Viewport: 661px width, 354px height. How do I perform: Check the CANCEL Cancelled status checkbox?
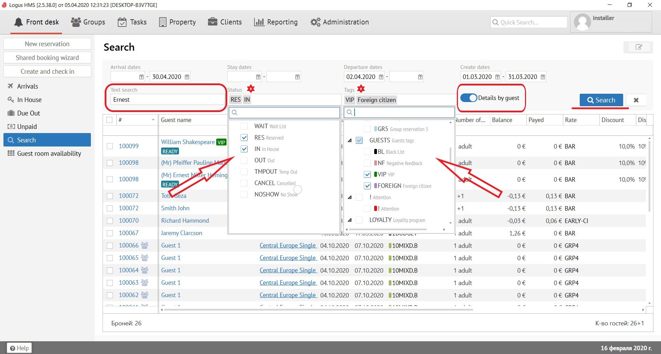click(x=244, y=183)
